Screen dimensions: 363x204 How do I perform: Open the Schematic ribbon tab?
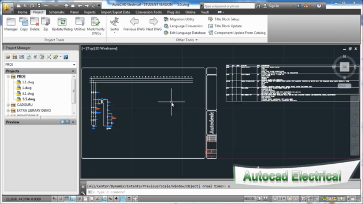(57, 12)
